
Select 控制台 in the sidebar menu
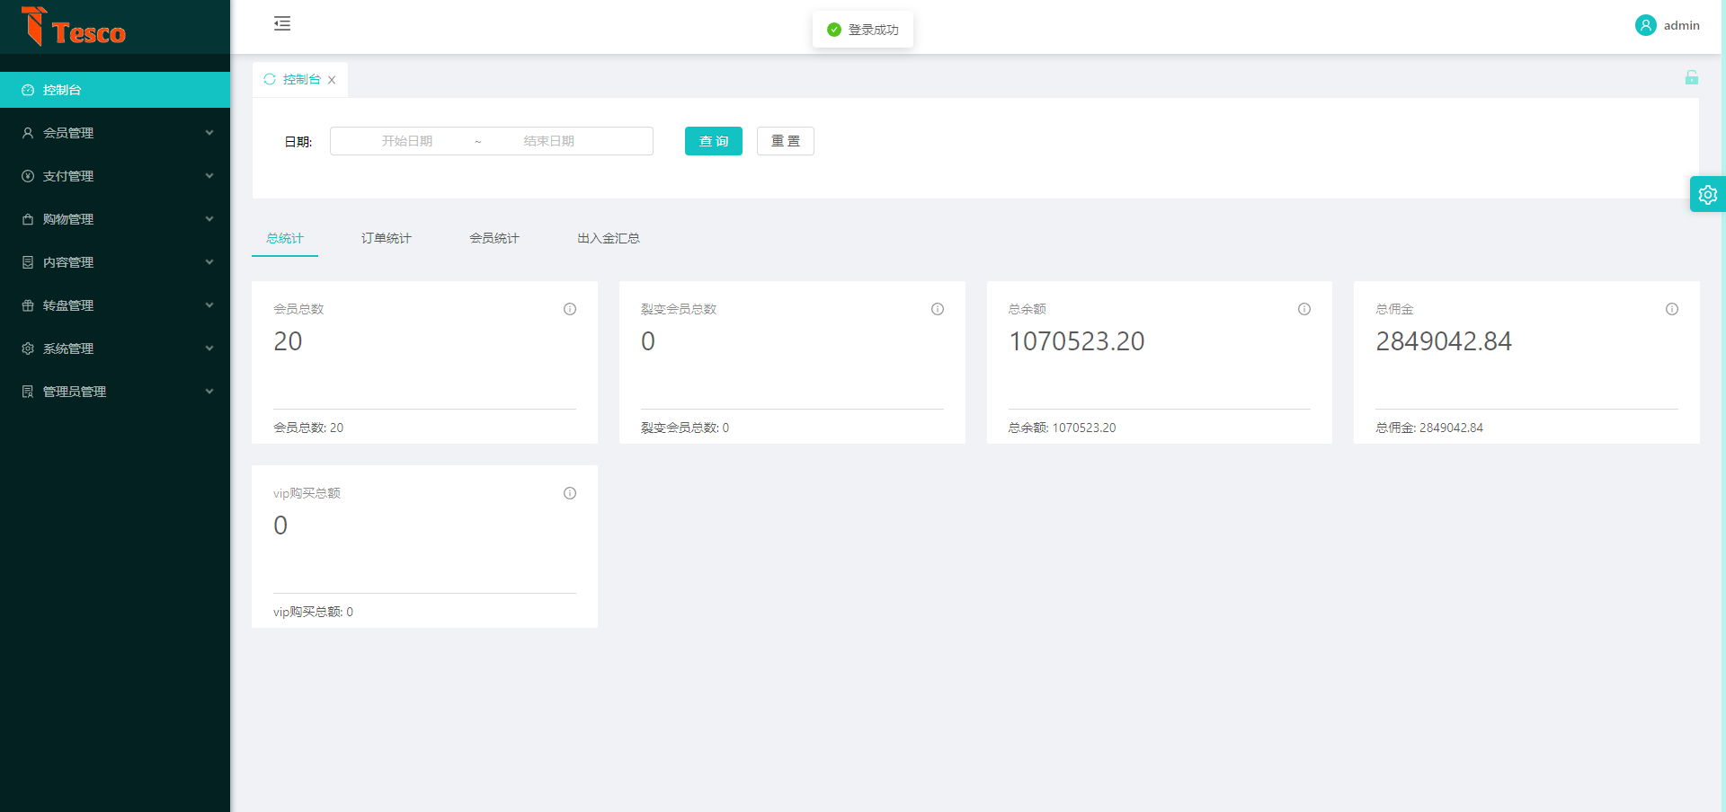pyautogui.click(x=115, y=90)
